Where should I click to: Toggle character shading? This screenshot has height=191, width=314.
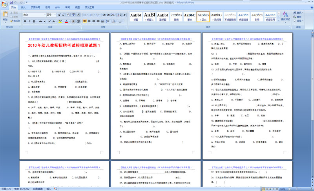tap(73, 21)
